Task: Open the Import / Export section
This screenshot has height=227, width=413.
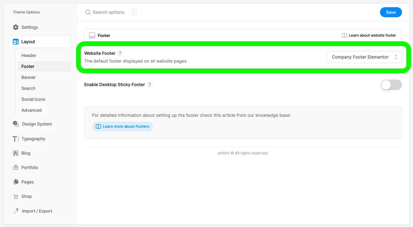Action: click(40, 211)
